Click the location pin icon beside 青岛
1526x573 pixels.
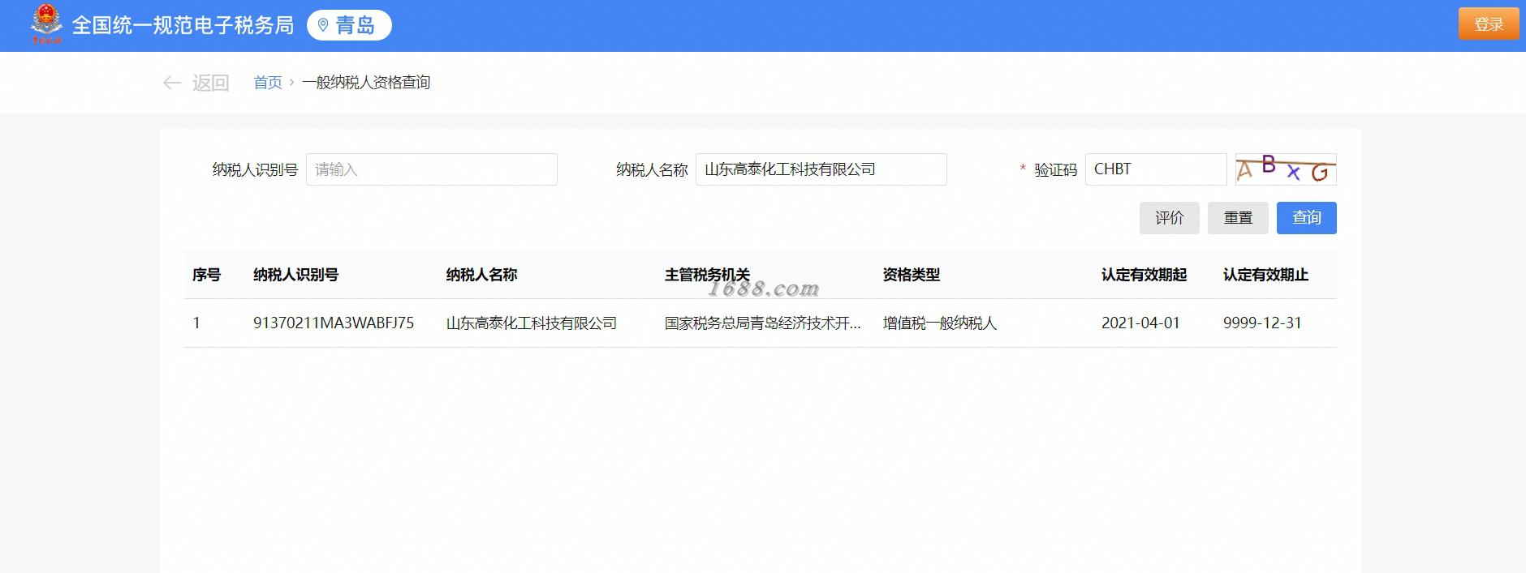coord(323,25)
